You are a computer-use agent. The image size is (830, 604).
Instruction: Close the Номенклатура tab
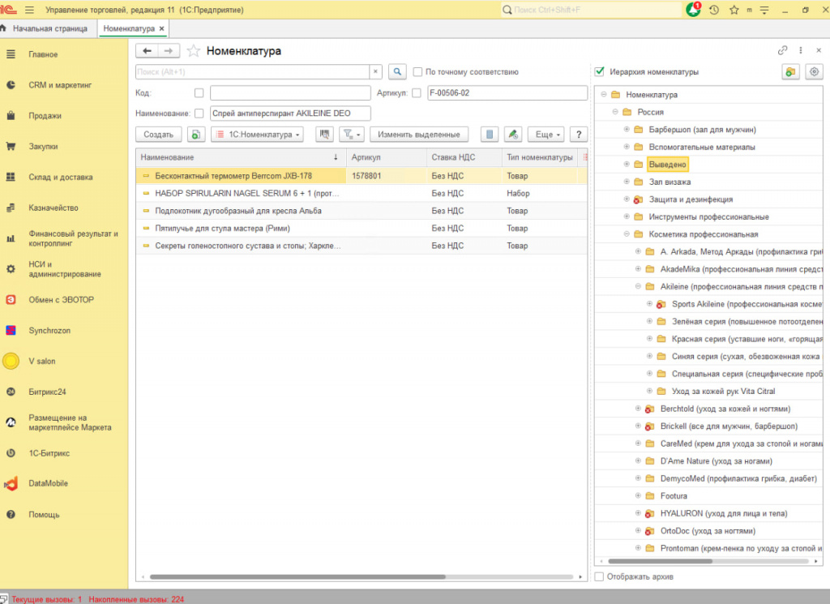pyautogui.click(x=161, y=28)
